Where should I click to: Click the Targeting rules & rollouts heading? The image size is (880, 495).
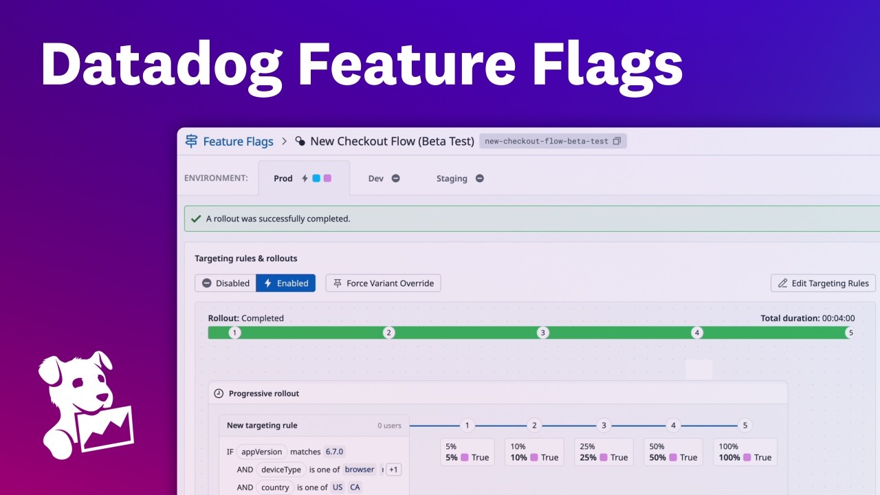click(x=246, y=258)
